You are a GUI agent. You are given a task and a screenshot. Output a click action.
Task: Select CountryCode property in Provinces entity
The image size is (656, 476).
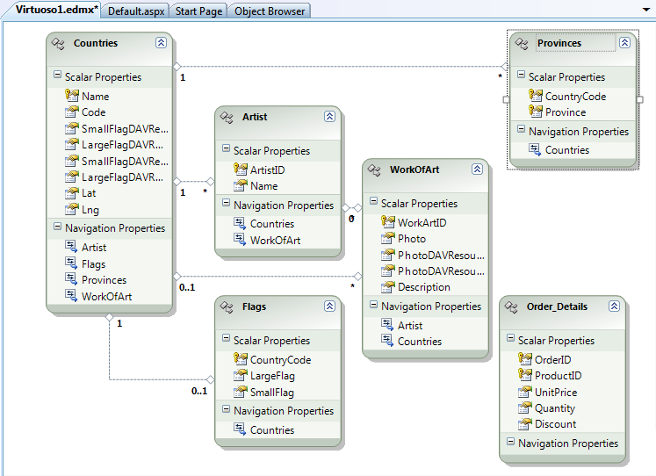point(575,97)
